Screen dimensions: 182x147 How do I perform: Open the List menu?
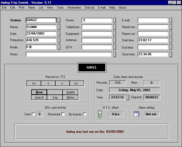(x=41, y=8)
